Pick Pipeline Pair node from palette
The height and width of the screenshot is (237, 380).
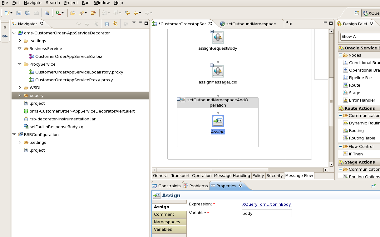(358, 78)
